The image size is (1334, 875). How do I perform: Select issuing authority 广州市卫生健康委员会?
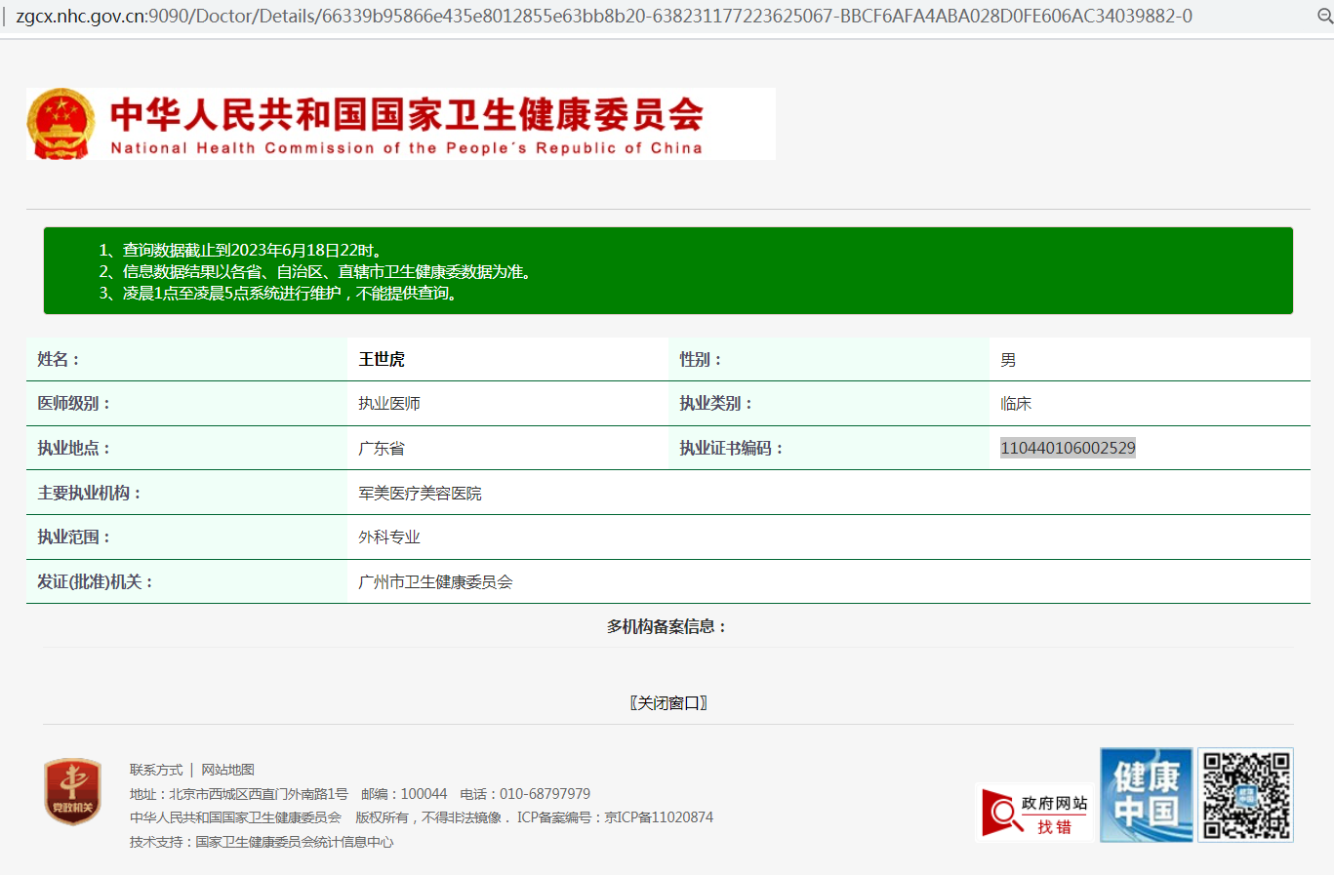click(x=435, y=581)
